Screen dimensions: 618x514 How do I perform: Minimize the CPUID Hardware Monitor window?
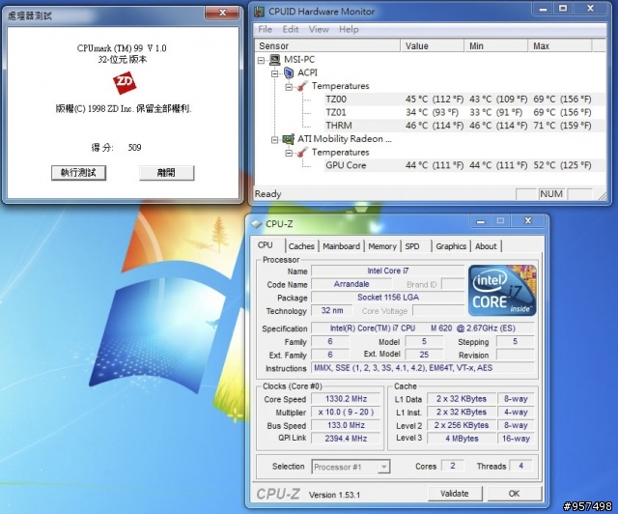[x=543, y=9]
